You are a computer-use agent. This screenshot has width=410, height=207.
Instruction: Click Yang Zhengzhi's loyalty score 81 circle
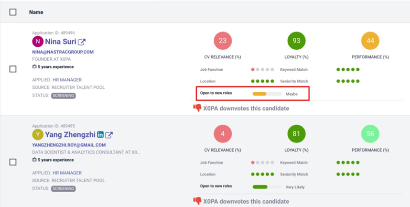tap(296, 134)
